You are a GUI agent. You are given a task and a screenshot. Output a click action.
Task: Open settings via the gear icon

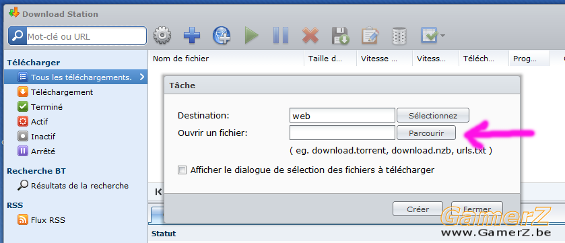[162, 36]
